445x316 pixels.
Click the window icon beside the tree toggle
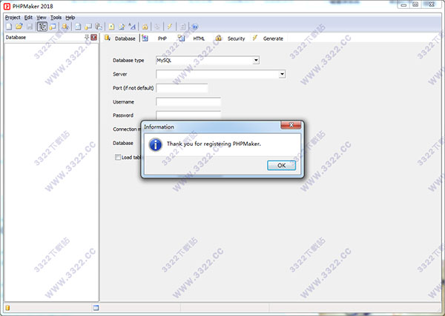pyautogui.click(x=53, y=27)
